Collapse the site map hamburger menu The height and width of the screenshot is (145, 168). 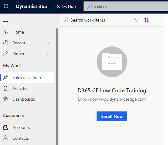[x=6, y=20]
